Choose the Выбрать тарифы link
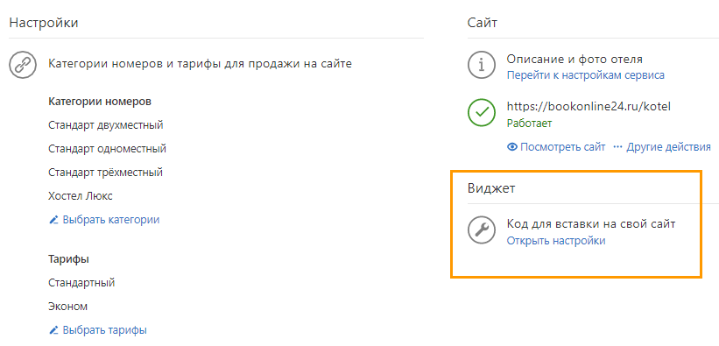The height and width of the screenshot is (346, 719). tap(104, 330)
